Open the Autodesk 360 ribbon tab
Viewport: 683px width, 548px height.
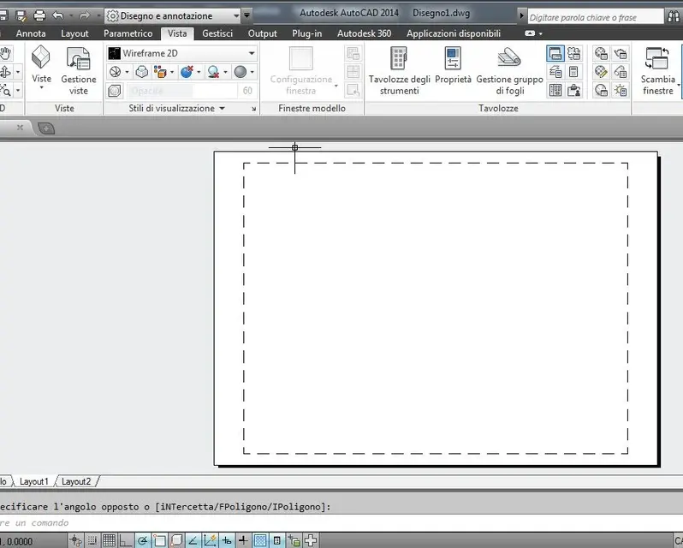tap(364, 33)
